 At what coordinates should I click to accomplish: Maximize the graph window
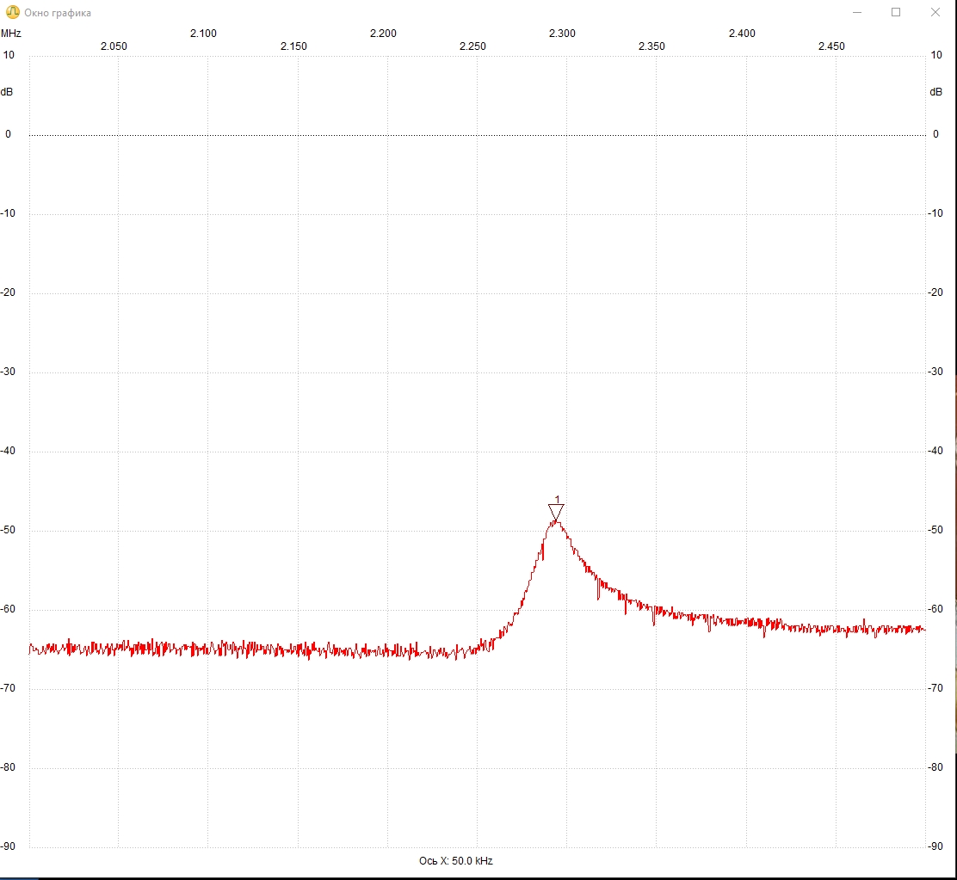896,12
